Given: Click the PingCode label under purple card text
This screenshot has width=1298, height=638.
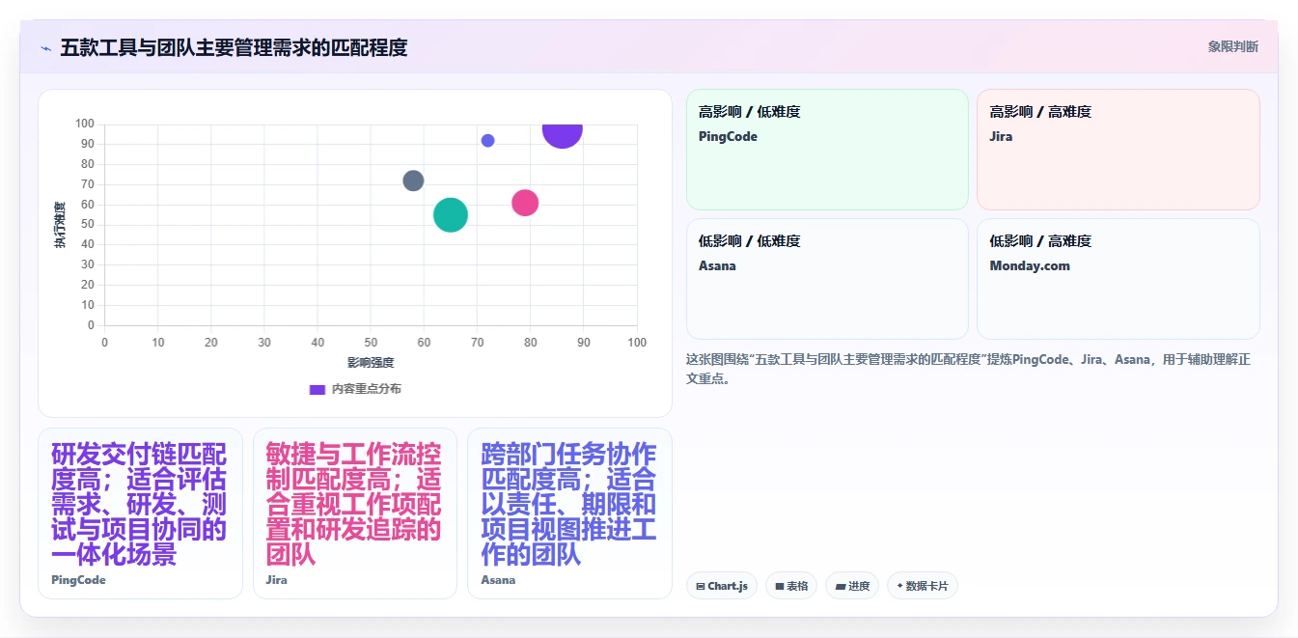Looking at the screenshot, I should coord(78,580).
